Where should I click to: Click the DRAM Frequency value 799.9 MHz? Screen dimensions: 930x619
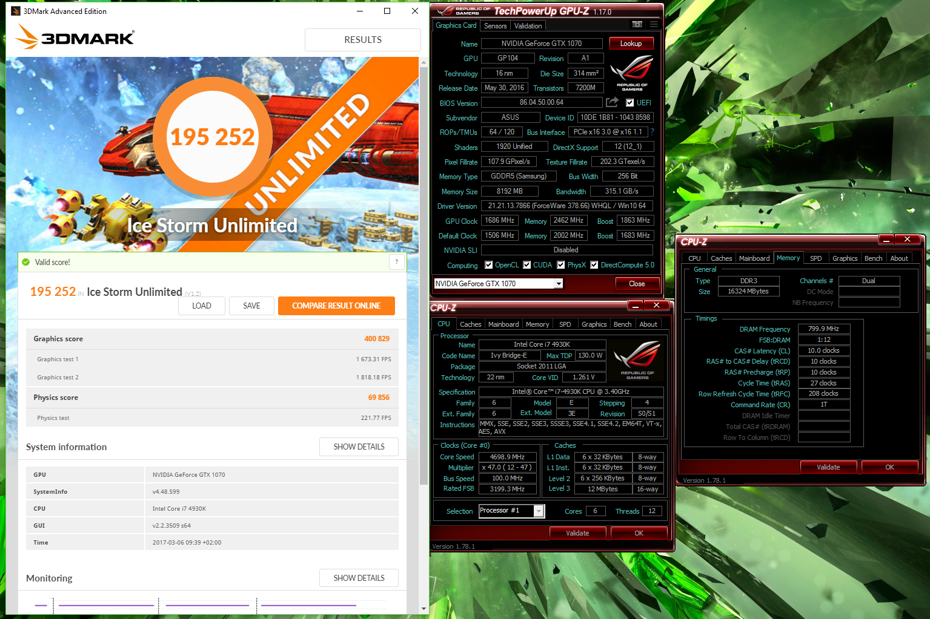coord(824,329)
